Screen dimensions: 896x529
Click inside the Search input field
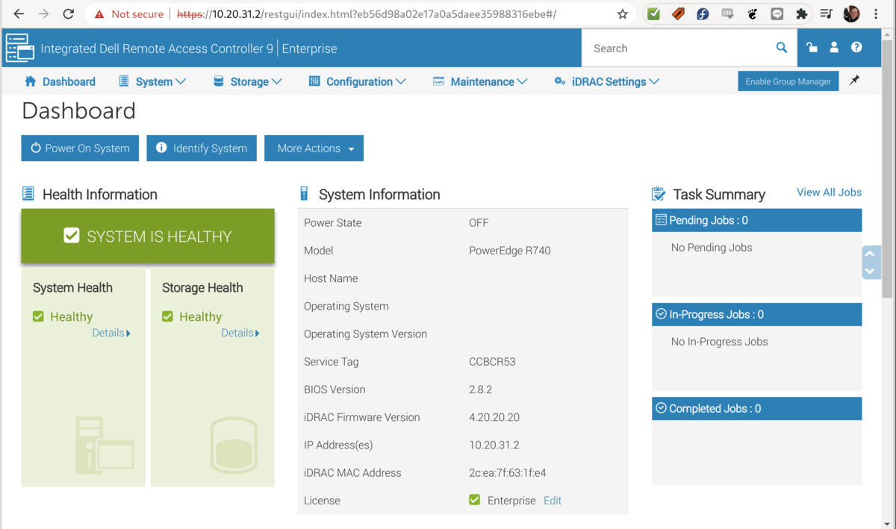(x=676, y=48)
